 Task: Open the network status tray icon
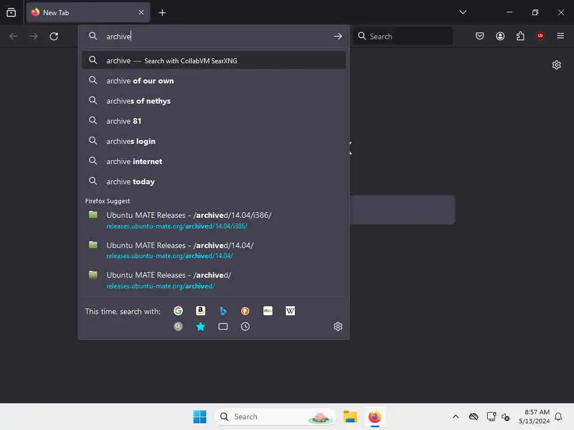coord(491,417)
